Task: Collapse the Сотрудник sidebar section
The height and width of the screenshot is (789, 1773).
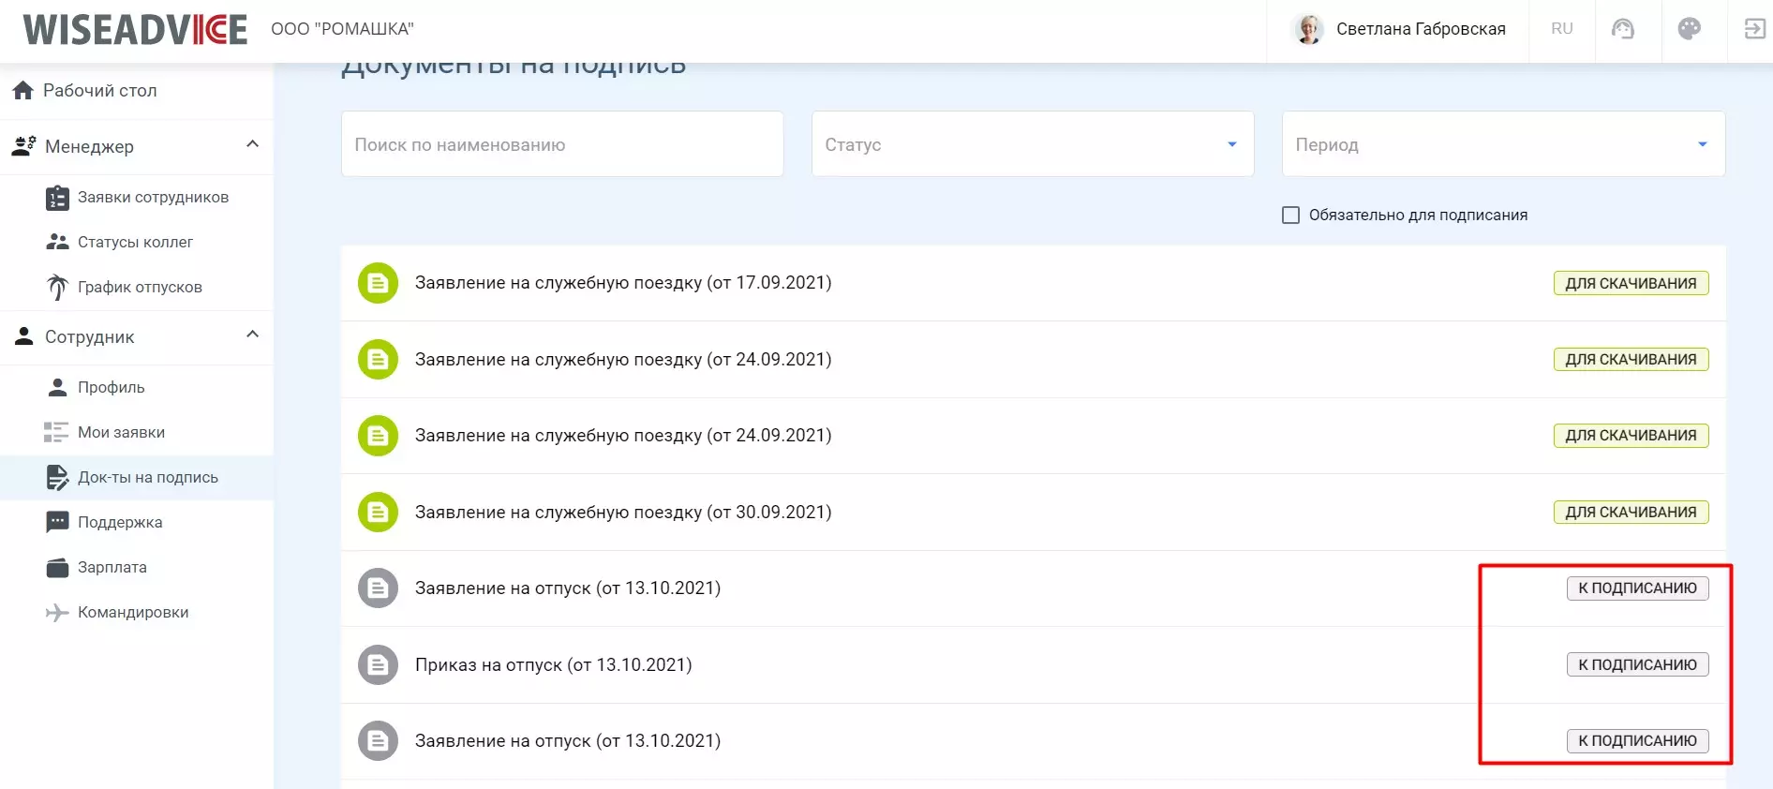Action: pyautogui.click(x=252, y=335)
